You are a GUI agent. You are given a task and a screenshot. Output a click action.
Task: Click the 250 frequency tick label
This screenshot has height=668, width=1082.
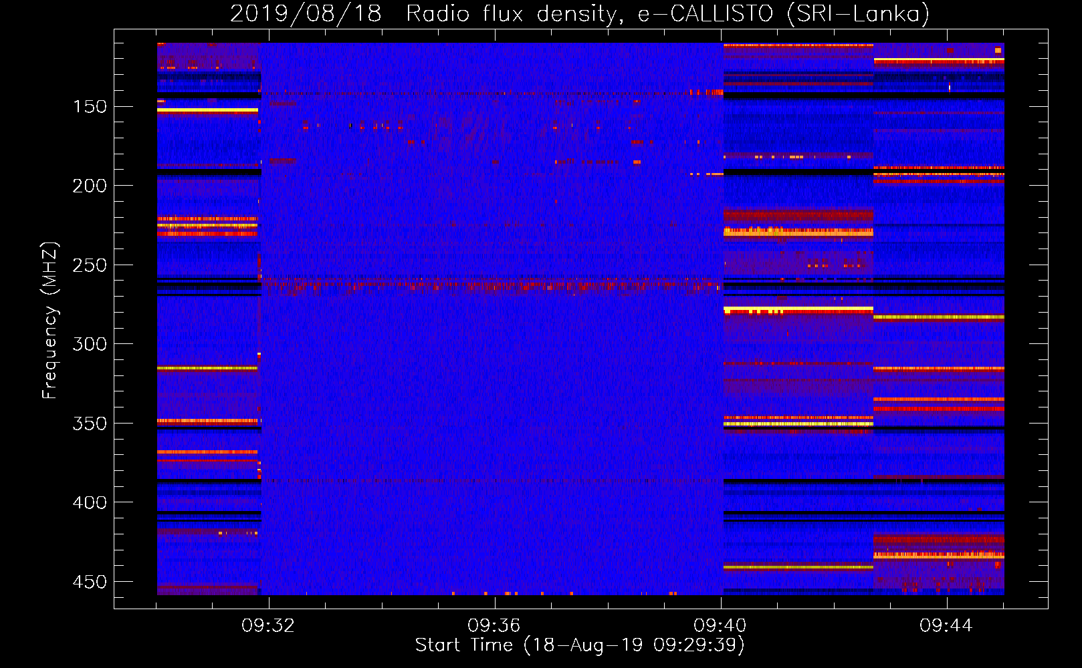pos(90,265)
